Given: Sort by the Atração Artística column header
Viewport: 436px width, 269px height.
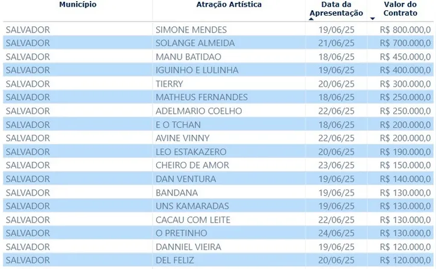Looking at the screenshot, I should [229, 4].
